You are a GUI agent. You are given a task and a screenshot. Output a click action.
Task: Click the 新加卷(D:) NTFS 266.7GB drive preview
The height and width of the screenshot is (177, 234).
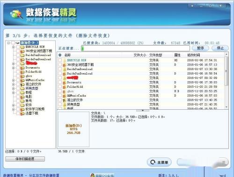73,129
